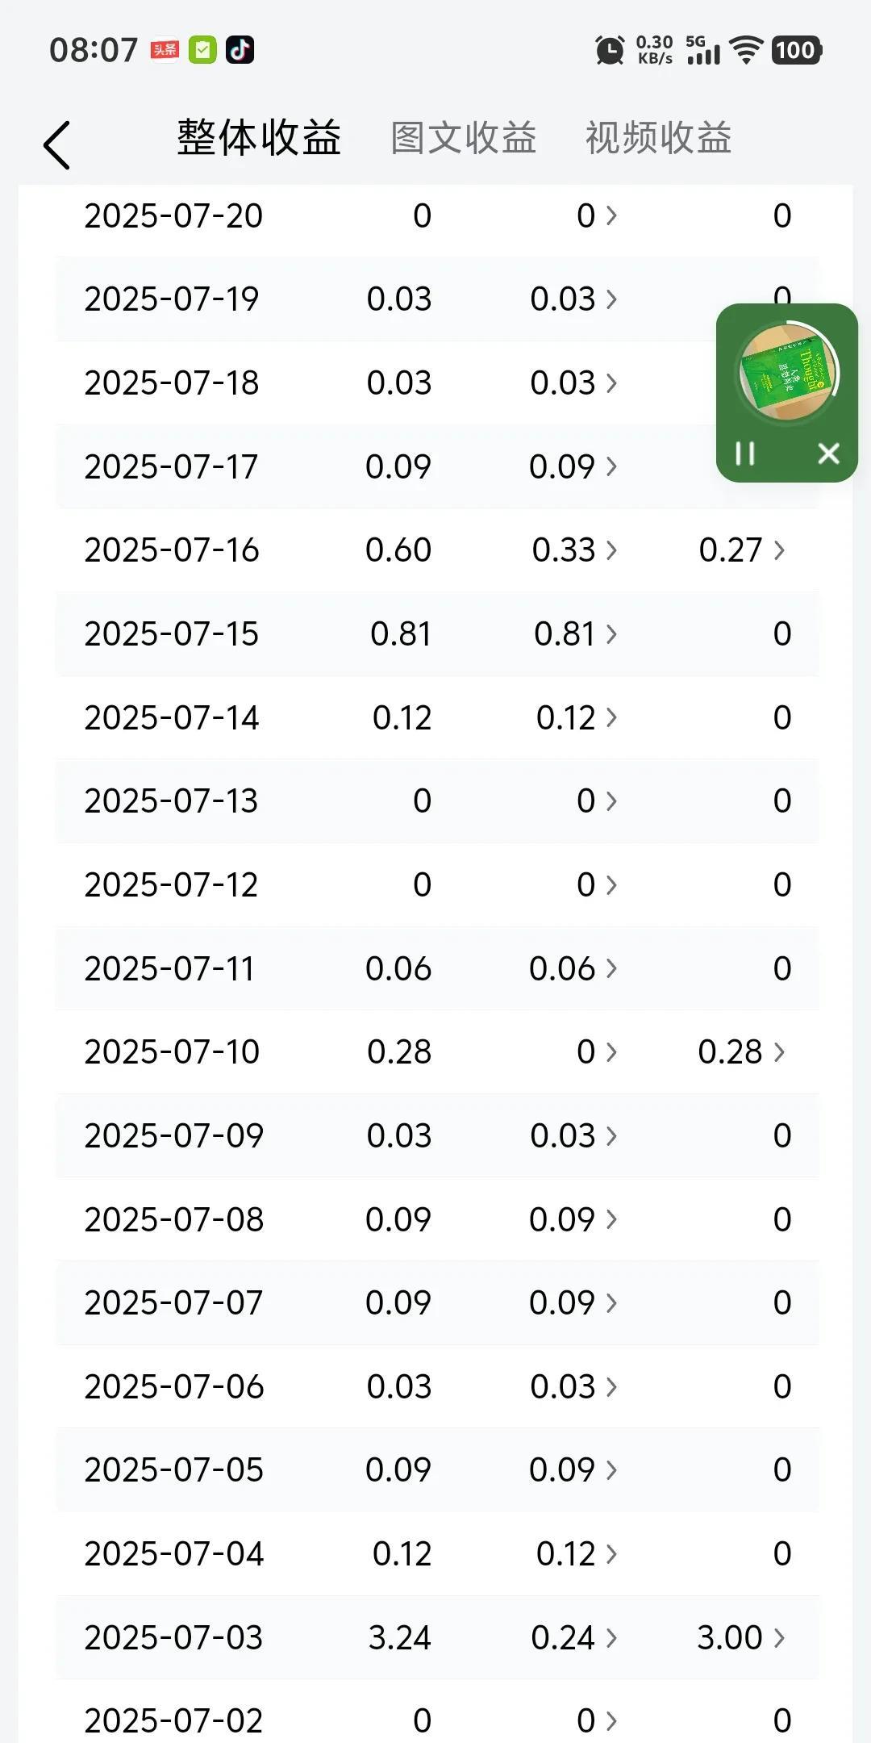The image size is (871, 1743).
Task: Expand 0.81 article earnings for 2025-07-15
Action: (x=575, y=634)
